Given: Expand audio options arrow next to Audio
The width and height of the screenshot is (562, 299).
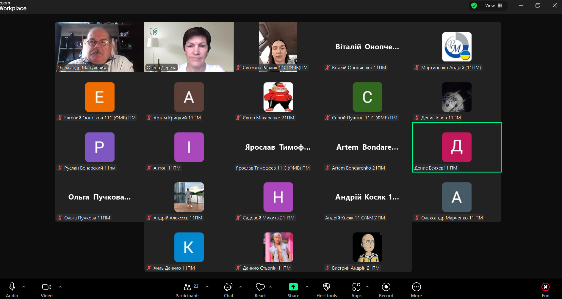Looking at the screenshot, I should 24,287.
